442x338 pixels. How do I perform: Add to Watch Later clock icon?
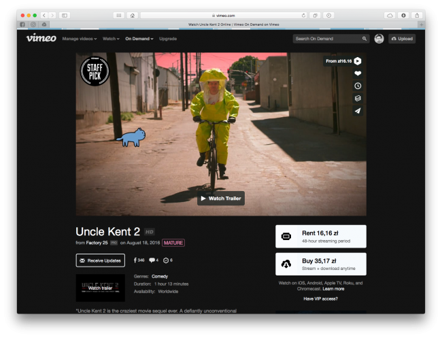click(x=358, y=86)
